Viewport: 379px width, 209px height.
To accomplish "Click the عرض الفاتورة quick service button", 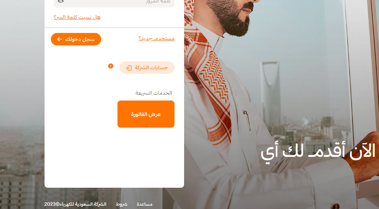I will pos(146,114).
